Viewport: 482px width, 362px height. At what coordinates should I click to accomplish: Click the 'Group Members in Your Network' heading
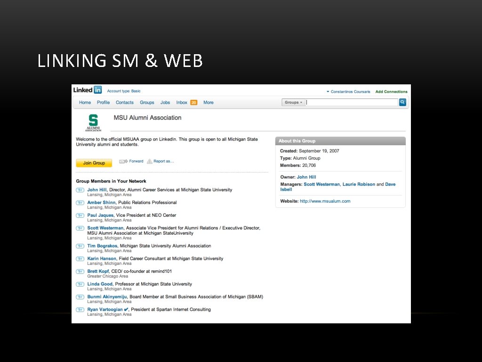point(111,181)
